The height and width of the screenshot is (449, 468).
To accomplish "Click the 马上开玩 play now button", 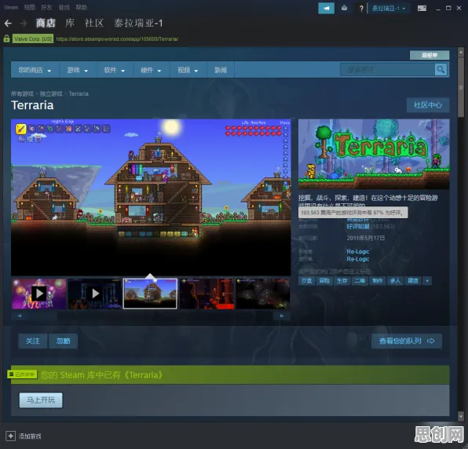I will [x=41, y=400].
